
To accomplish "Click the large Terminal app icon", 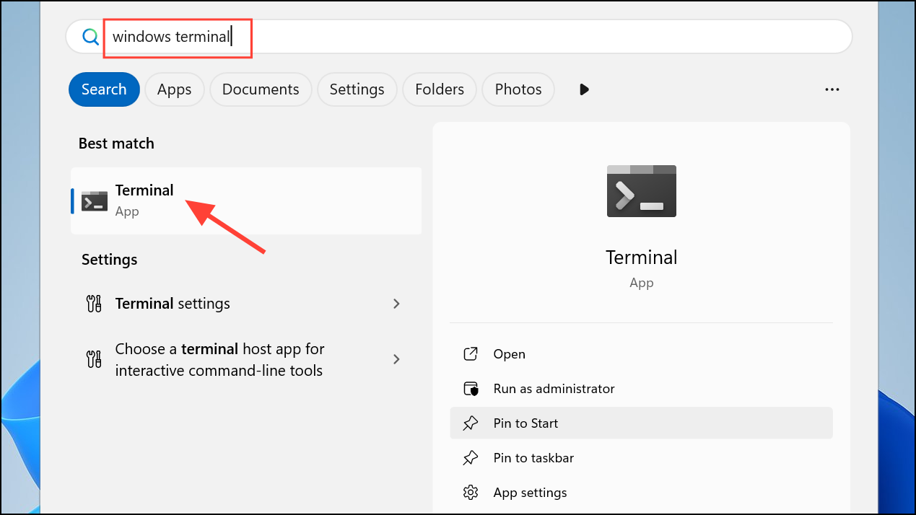I will (641, 191).
